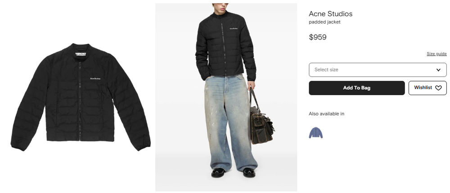Click the $959 price label
This screenshot has width=450, height=193.
click(317, 37)
